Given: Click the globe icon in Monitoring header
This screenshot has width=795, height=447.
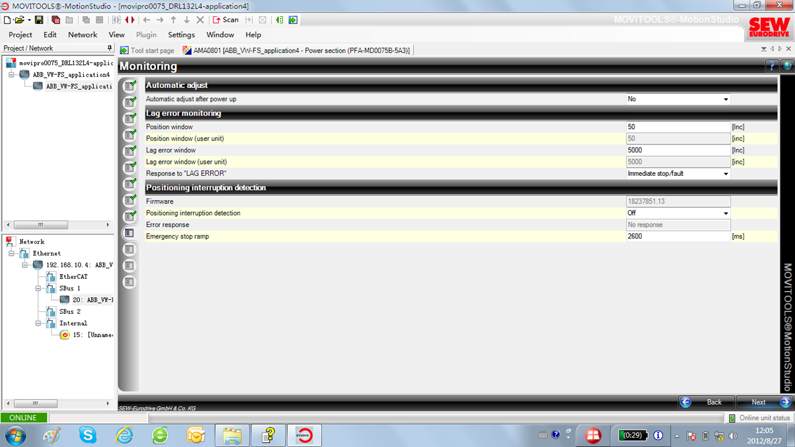Looking at the screenshot, I should pos(787,66).
